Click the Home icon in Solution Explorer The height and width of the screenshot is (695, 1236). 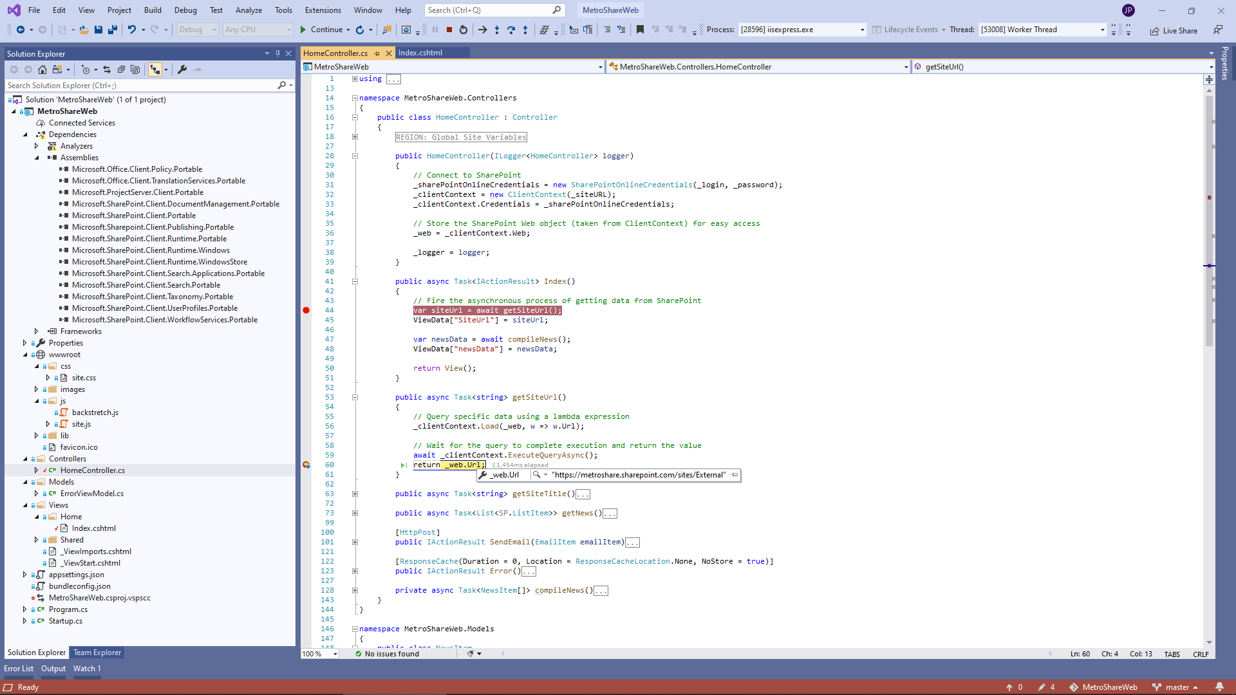pos(42,69)
